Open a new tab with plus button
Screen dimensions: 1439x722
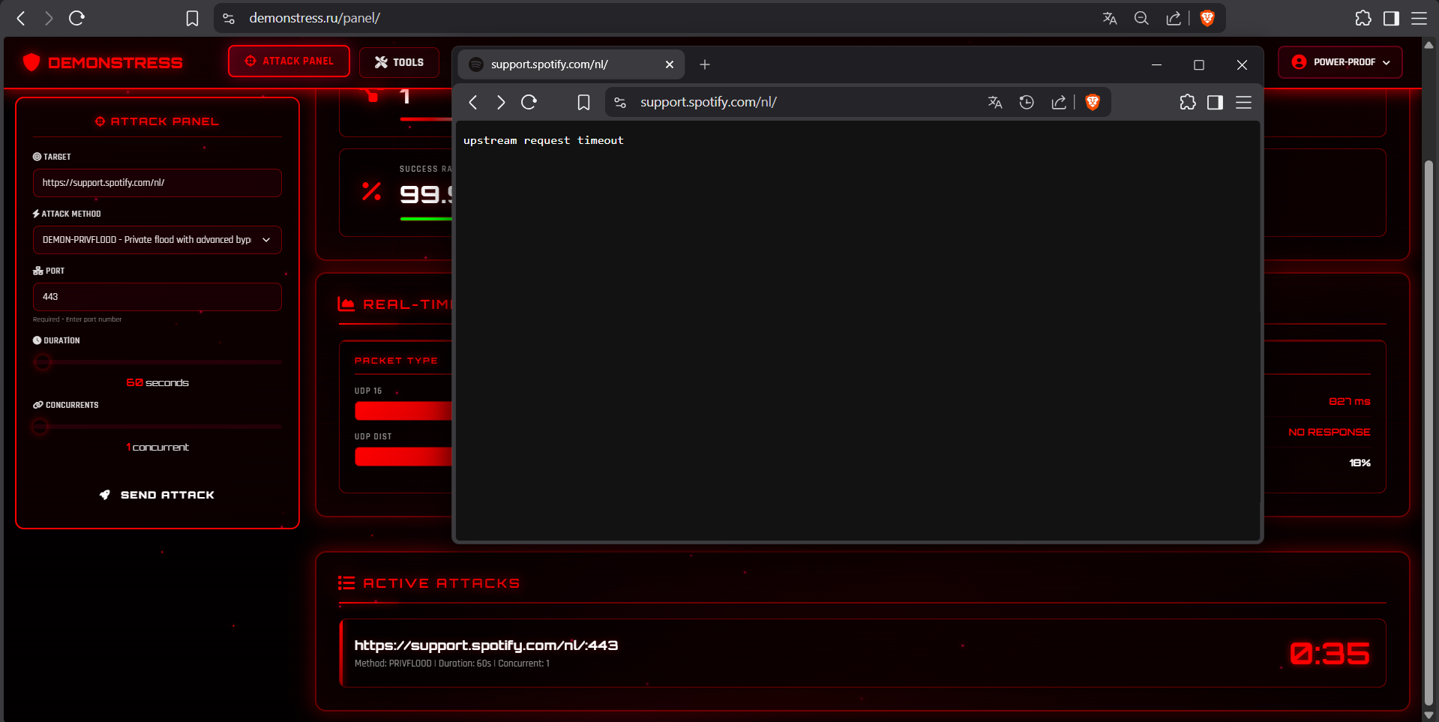(x=704, y=65)
